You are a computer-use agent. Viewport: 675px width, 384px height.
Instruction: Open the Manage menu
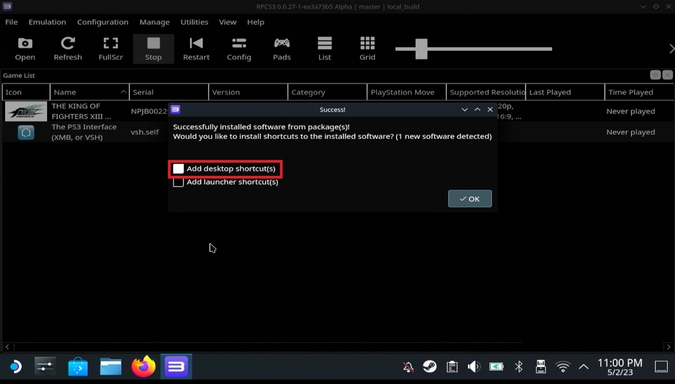tap(154, 22)
